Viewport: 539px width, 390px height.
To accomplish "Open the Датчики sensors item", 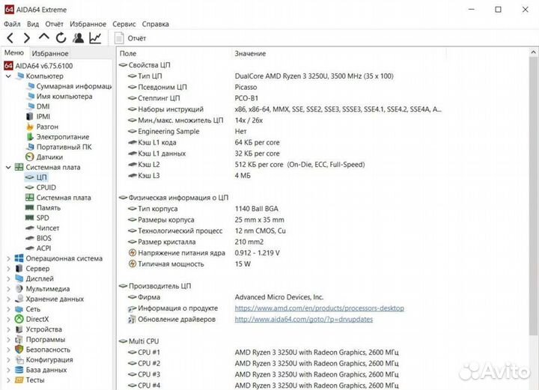I will pyautogui.click(x=44, y=157).
